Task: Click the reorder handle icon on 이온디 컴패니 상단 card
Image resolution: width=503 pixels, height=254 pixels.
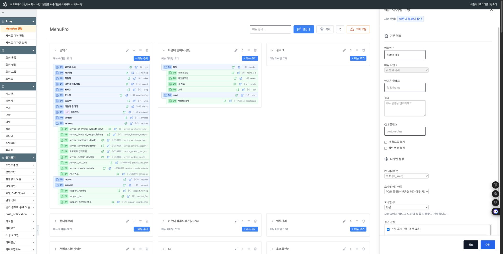Action: pos(249,50)
